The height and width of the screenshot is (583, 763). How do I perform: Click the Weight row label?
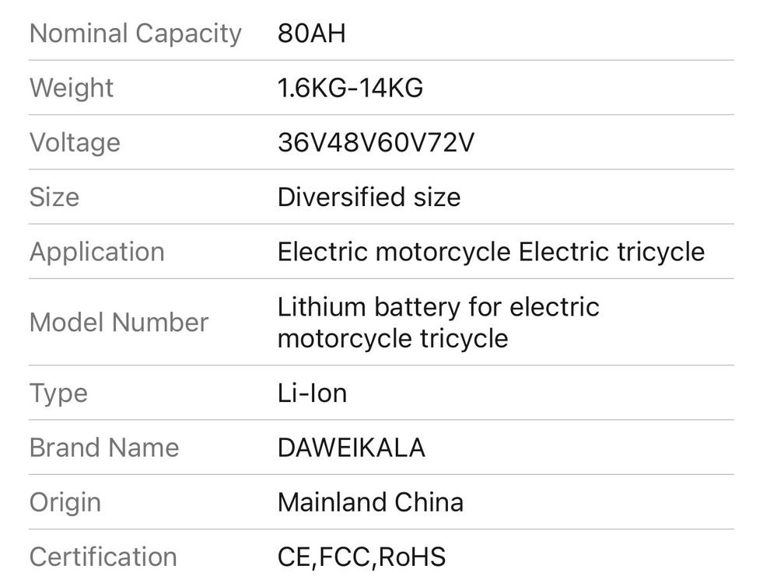pyautogui.click(x=72, y=88)
